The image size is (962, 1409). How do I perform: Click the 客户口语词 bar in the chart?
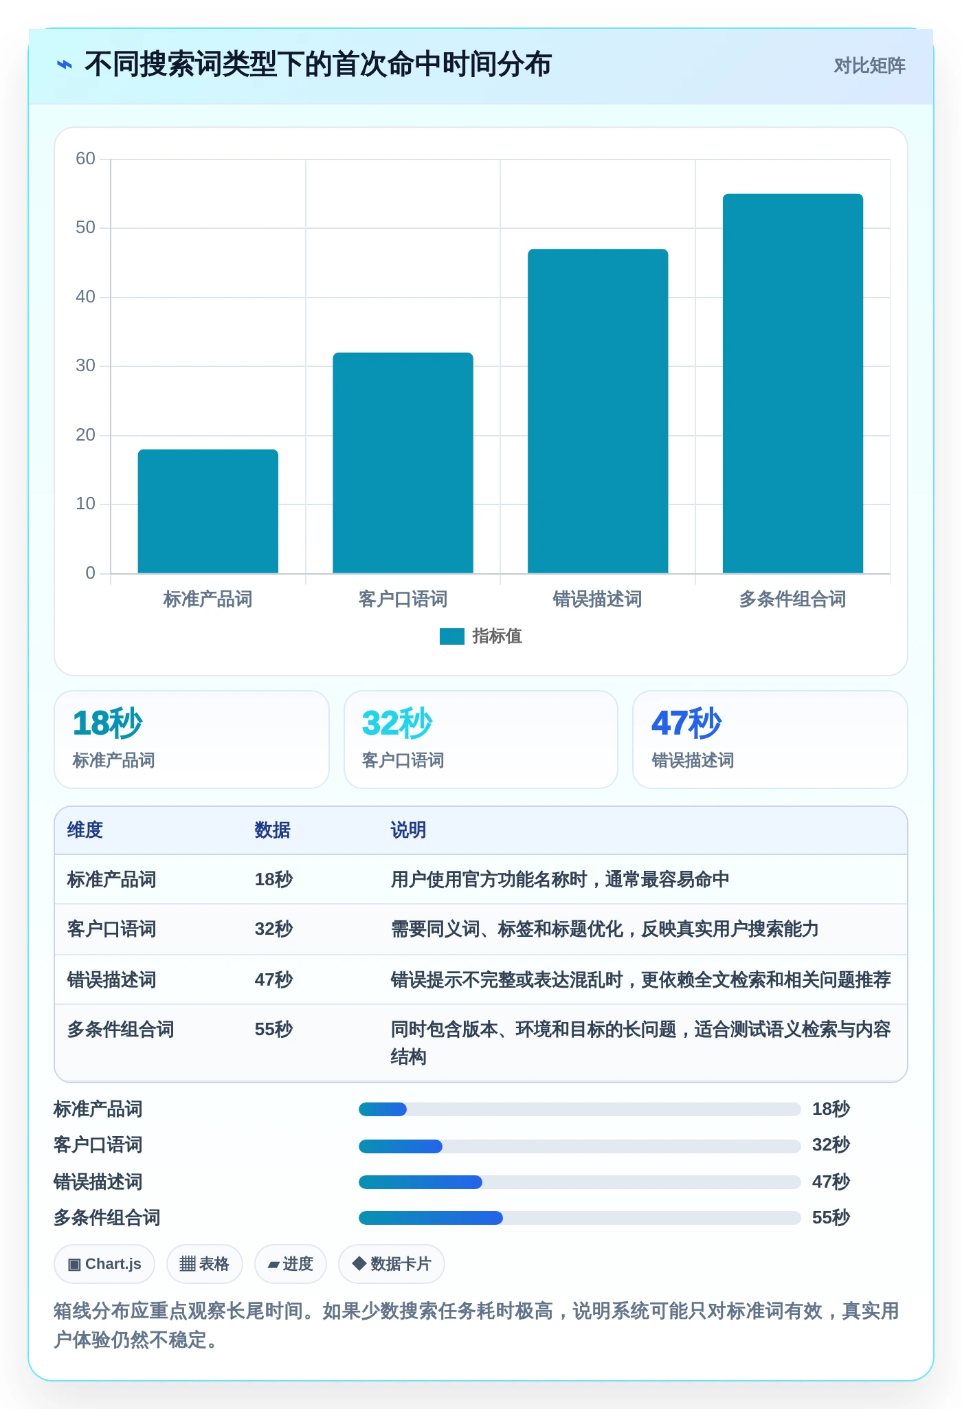(x=403, y=463)
